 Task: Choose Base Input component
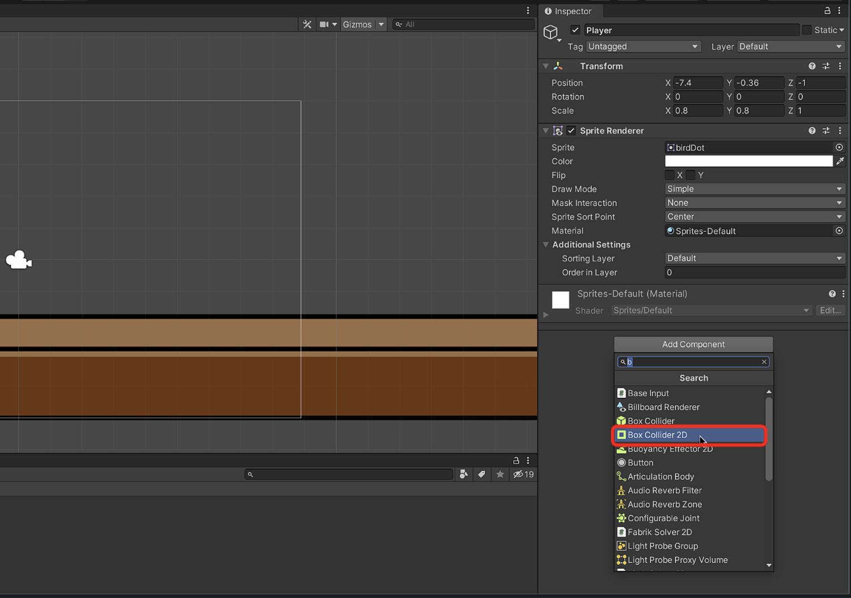[690, 393]
